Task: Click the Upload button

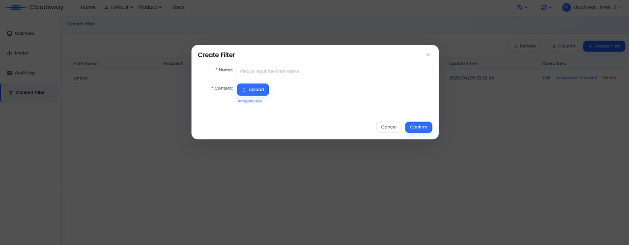Action: coord(253,90)
